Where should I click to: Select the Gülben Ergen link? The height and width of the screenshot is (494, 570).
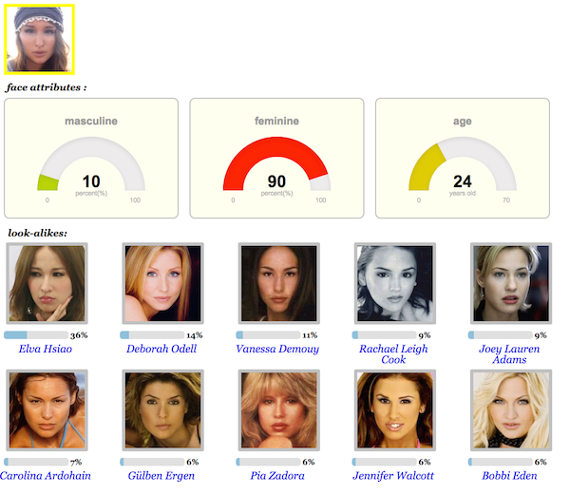(161, 475)
